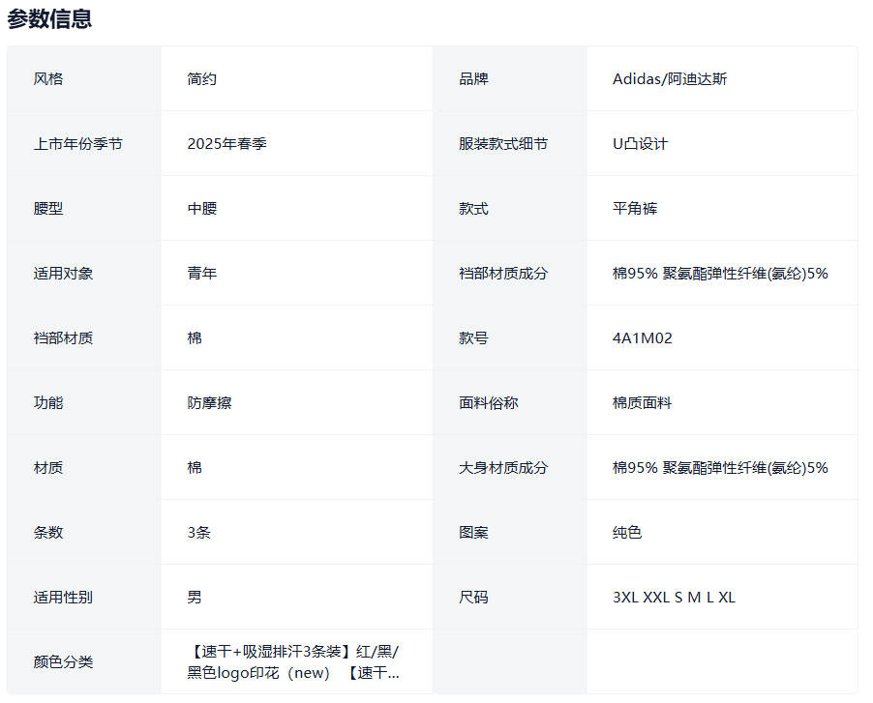Click the 3条 quantity value

click(x=199, y=533)
